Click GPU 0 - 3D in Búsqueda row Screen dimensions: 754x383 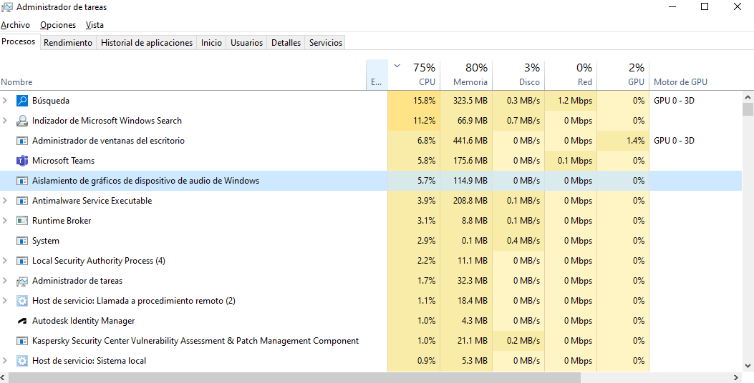(674, 101)
